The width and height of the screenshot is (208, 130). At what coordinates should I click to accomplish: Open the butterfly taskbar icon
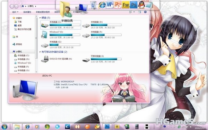click(x=77, y=127)
